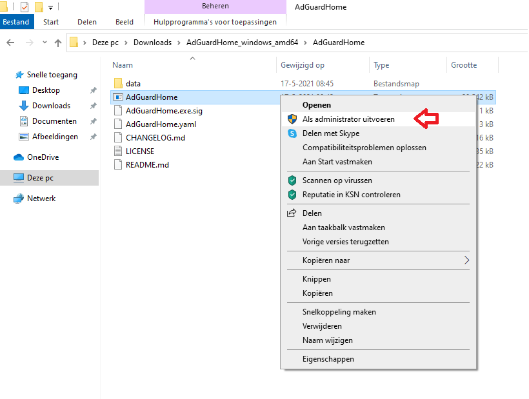Click the pin icon next to Documenten
The image size is (529, 399).
click(93, 121)
